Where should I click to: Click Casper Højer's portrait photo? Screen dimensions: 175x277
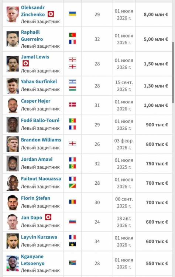pos(13,105)
